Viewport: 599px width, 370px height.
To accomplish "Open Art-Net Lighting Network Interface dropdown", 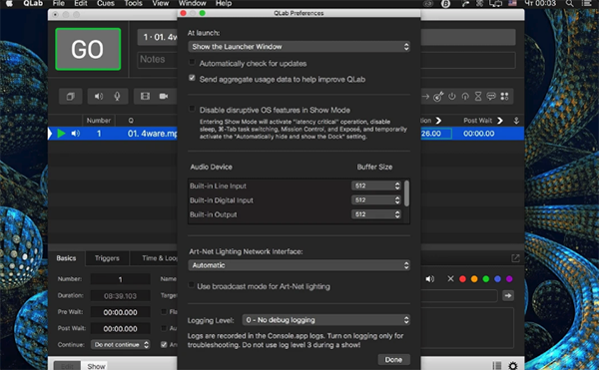I will pyautogui.click(x=299, y=265).
